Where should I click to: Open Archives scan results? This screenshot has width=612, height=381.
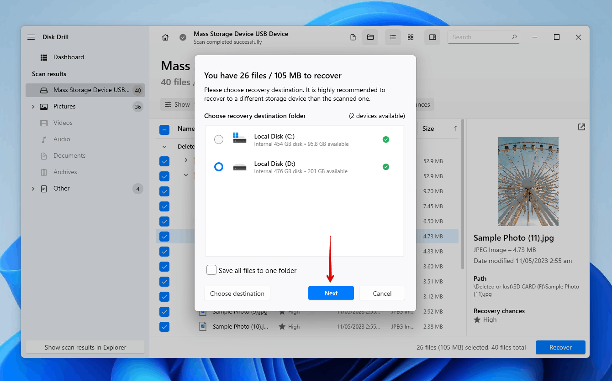[x=65, y=172]
